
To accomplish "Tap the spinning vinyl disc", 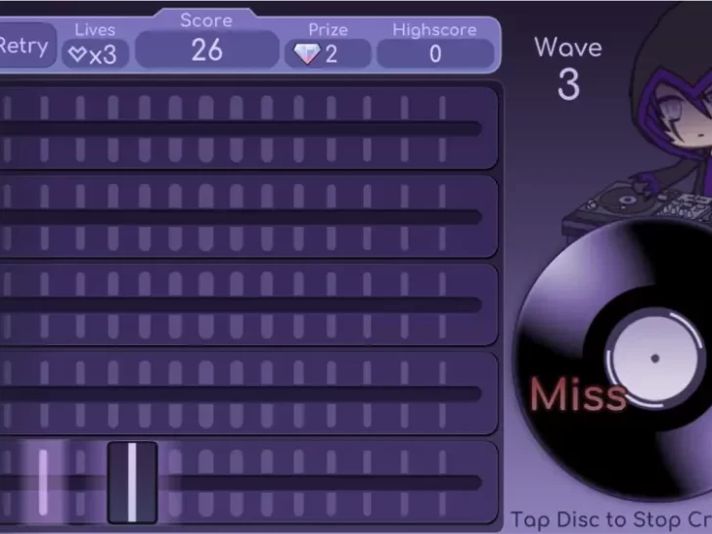I will 613,359.
